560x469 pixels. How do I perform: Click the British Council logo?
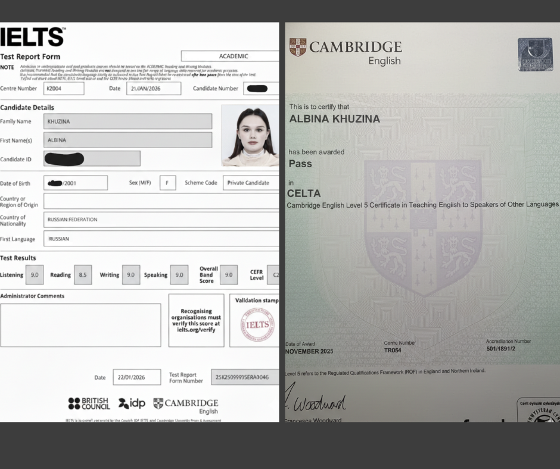pyautogui.click(x=89, y=404)
